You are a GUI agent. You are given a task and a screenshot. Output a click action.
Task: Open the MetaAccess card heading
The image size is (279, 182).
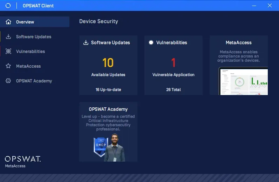click(239, 42)
